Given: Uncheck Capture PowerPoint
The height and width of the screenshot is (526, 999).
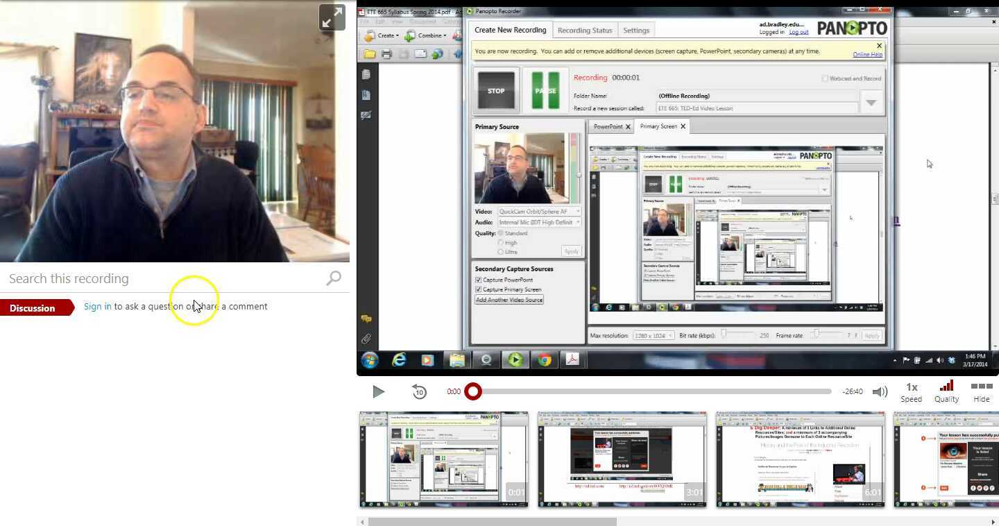Looking at the screenshot, I should tap(477, 280).
